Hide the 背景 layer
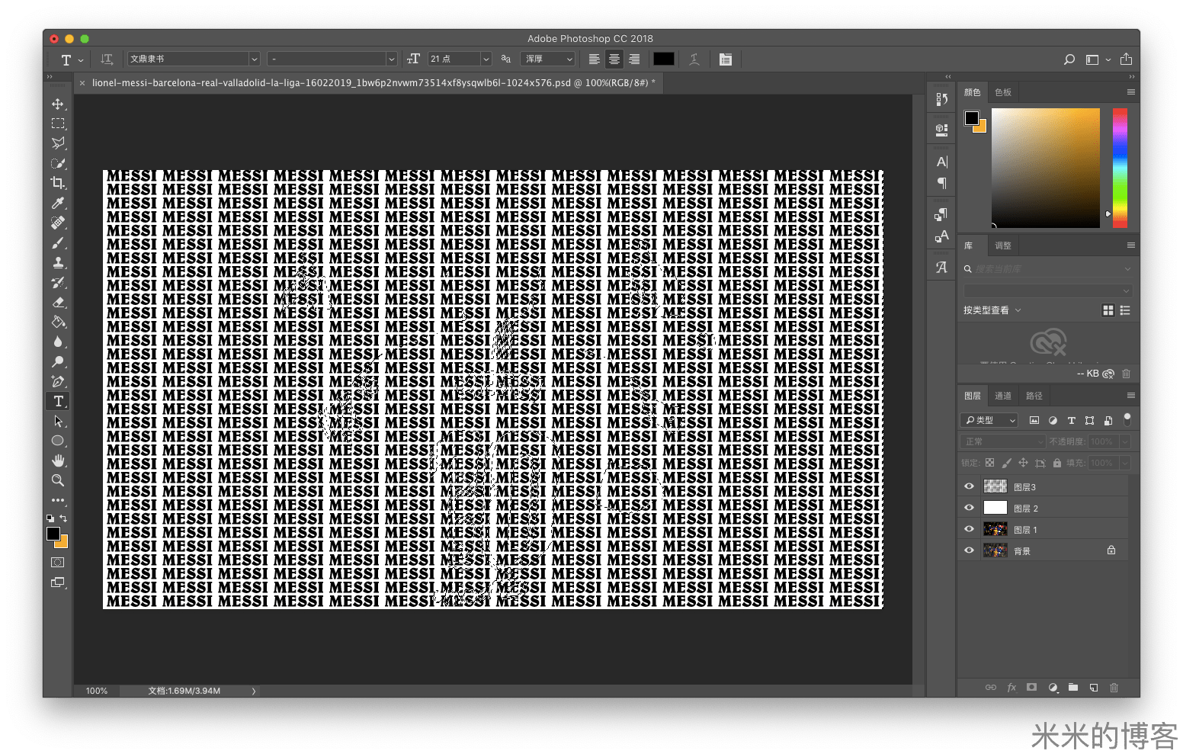 (969, 550)
